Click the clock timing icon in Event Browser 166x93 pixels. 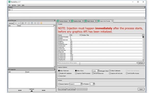(29, 23)
